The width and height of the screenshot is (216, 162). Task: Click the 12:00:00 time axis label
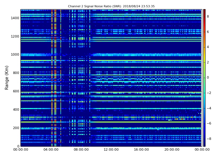pyautogui.click(x=111, y=150)
